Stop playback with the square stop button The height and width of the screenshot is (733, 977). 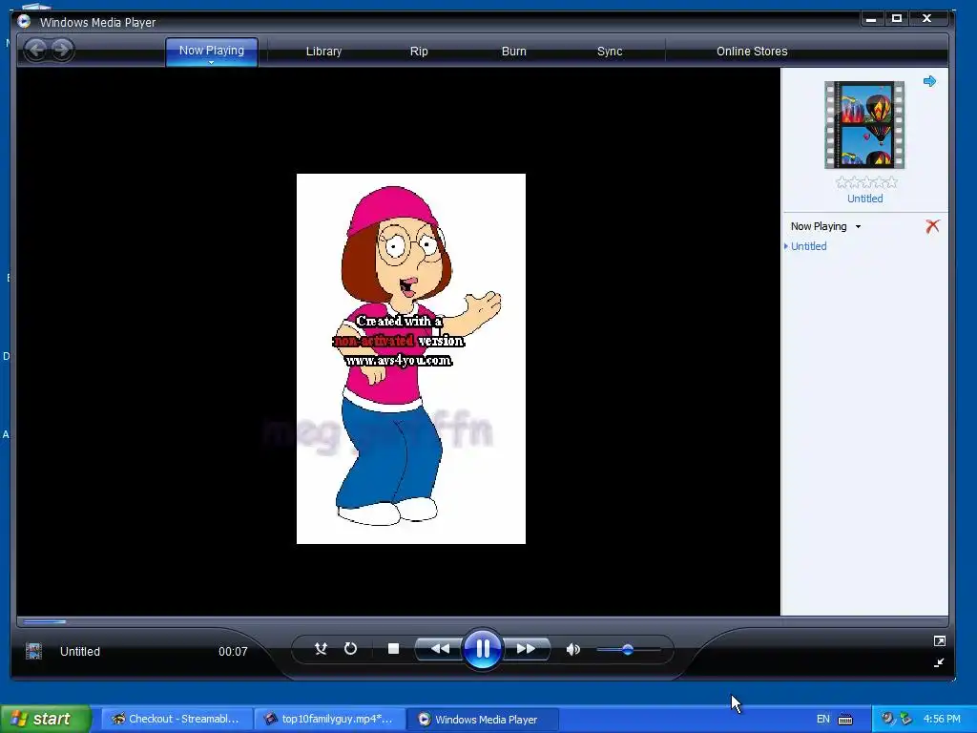pos(393,649)
